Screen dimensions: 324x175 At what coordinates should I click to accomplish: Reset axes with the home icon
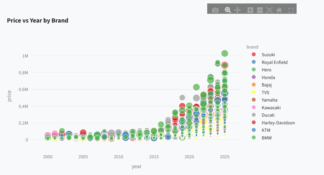(x=279, y=10)
